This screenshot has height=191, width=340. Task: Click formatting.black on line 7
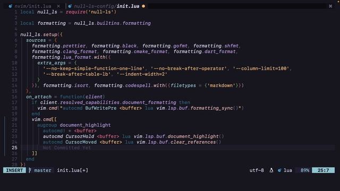point(114,46)
